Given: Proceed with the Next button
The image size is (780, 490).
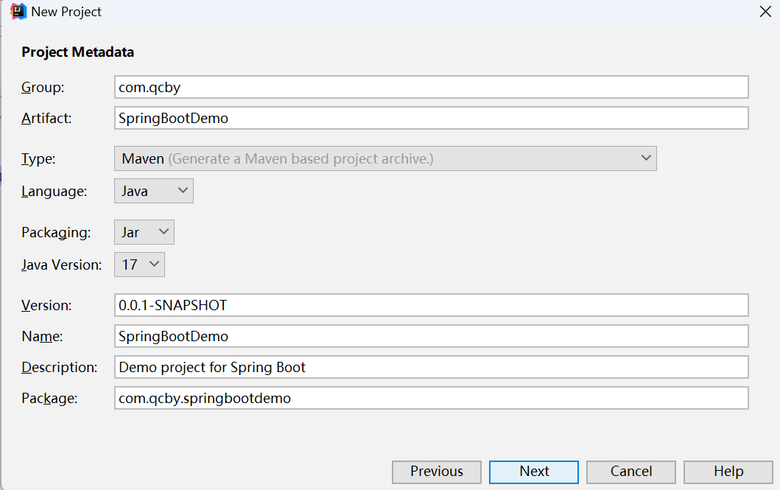Looking at the screenshot, I should tap(534, 472).
